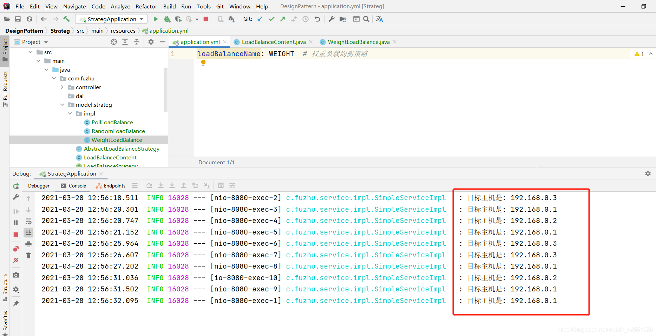Run with coverage shield icon
The image size is (656, 336).
click(x=178, y=19)
